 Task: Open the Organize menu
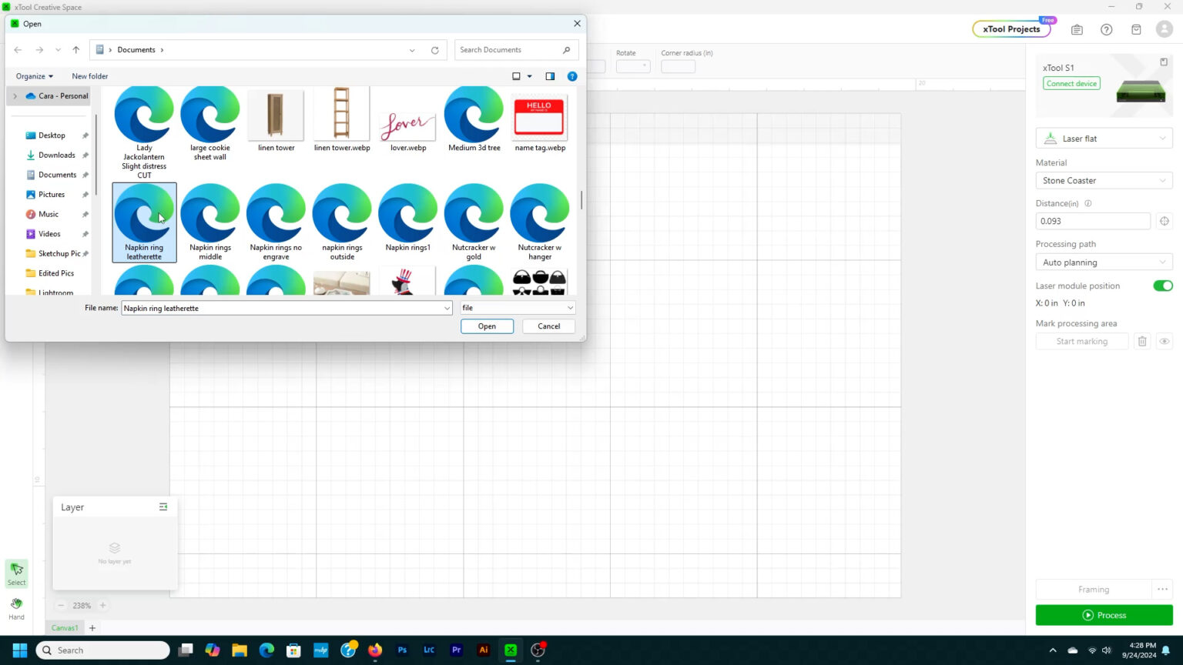[x=35, y=76]
